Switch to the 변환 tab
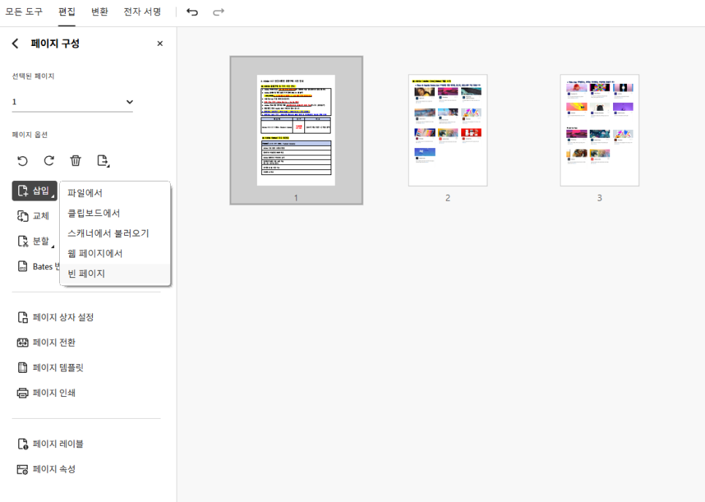 [99, 12]
